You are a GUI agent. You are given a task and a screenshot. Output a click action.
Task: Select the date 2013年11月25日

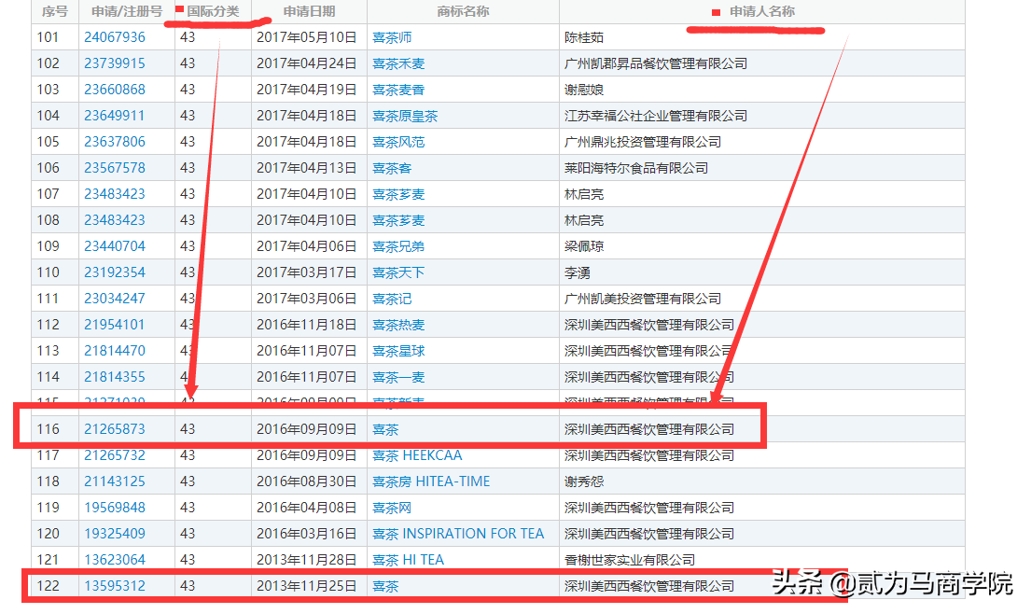pyautogui.click(x=306, y=586)
